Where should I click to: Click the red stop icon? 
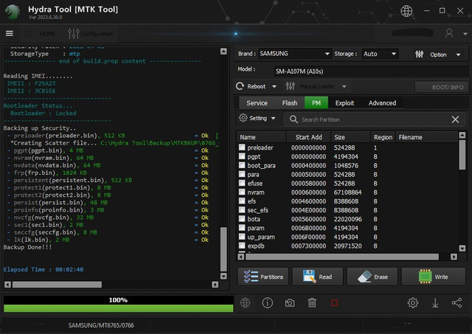click(x=334, y=303)
